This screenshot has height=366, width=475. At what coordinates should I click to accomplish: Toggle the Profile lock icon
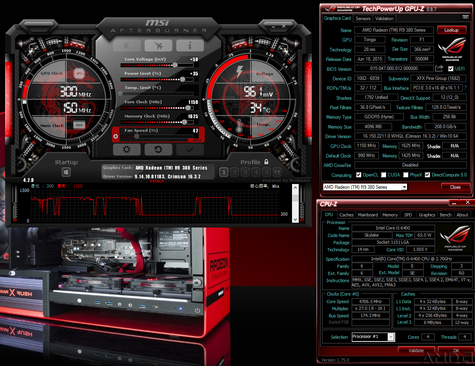click(x=266, y=162)
